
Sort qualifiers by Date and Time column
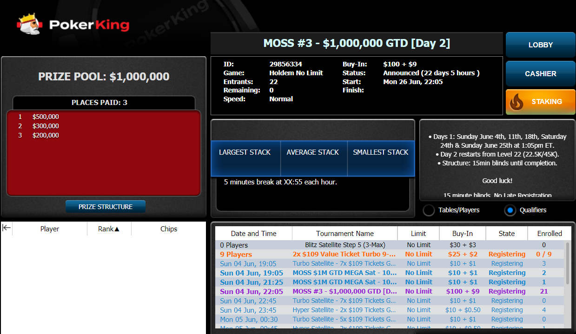[x=254, y=234]
